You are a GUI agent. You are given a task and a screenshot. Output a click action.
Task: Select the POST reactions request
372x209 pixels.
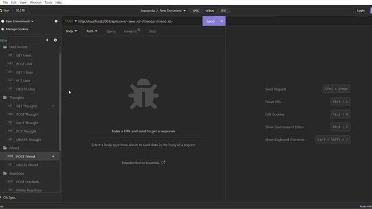click(x=27, y=182)
